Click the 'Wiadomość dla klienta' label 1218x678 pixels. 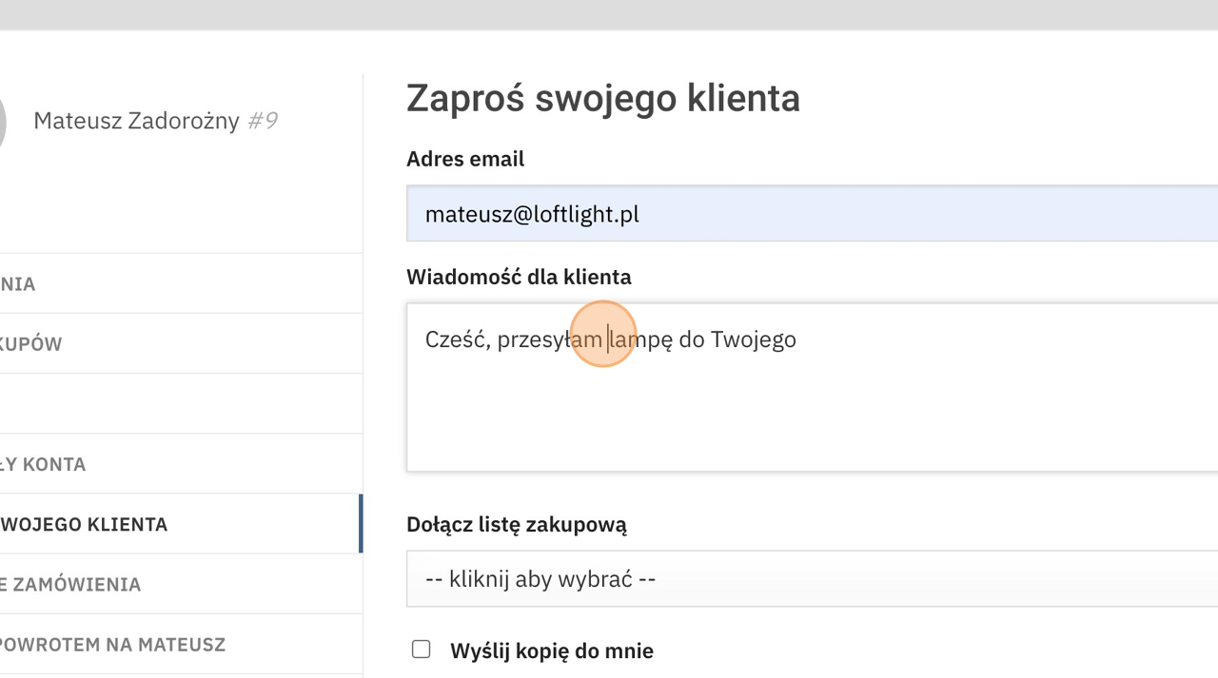pyautogui.click(x=519, y=277)
